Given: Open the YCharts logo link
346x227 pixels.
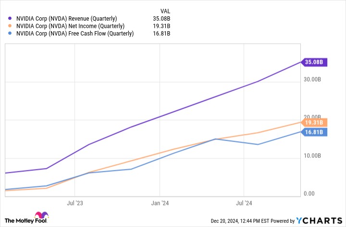Looking at the screenshot, I should point(319,221).
